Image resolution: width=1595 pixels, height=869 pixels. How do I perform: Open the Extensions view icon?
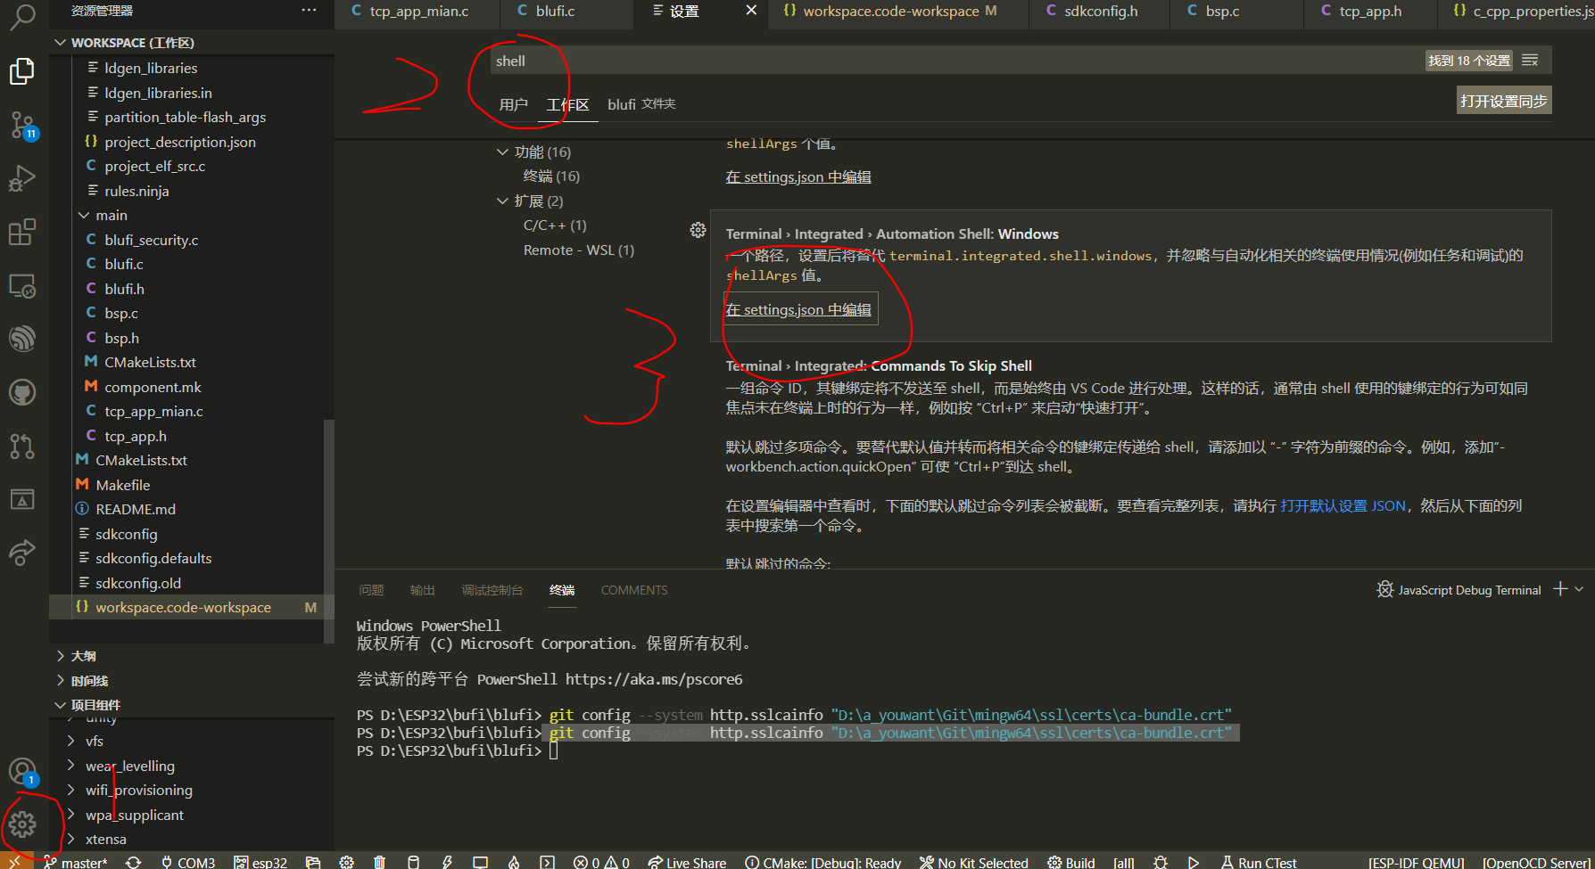[21, 232]
